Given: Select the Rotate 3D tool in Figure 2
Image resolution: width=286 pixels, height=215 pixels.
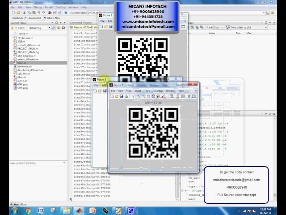Looking at the screenshot, I should [153, 96].
